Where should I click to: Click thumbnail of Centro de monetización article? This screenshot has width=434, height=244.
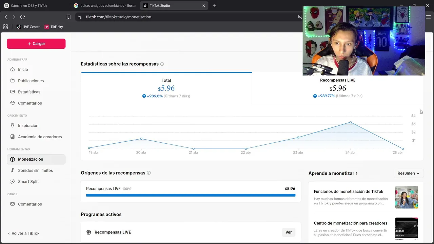(x=407, y=229)
